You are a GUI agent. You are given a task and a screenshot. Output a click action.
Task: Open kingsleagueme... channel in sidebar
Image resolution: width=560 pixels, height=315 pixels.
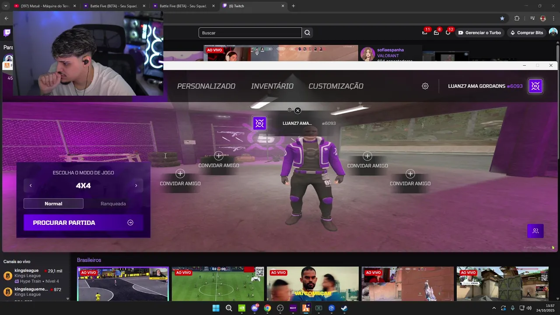[x=35, y=291]
